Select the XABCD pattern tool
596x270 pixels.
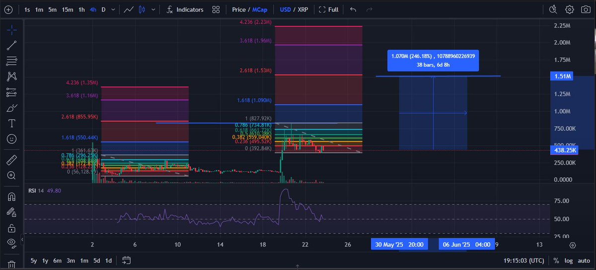pyautogui.click(x=12, y=76)
